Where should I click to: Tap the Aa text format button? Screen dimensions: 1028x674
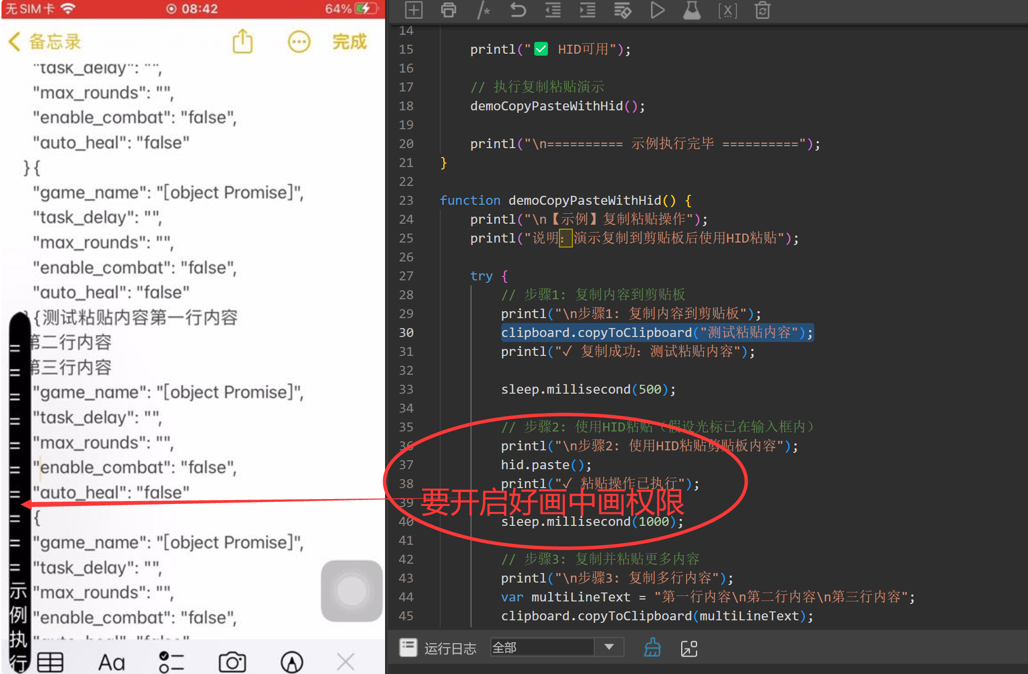coord(111,662)
